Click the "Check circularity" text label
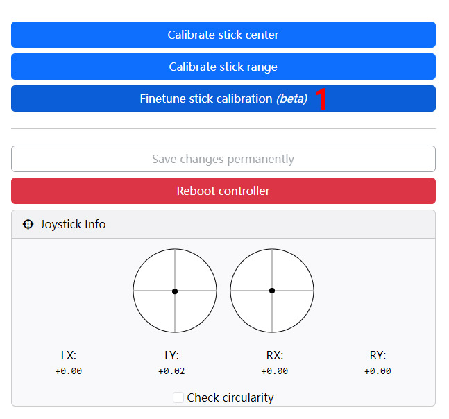This screenshot has height=419, width=449. click(x=230, y=397)
